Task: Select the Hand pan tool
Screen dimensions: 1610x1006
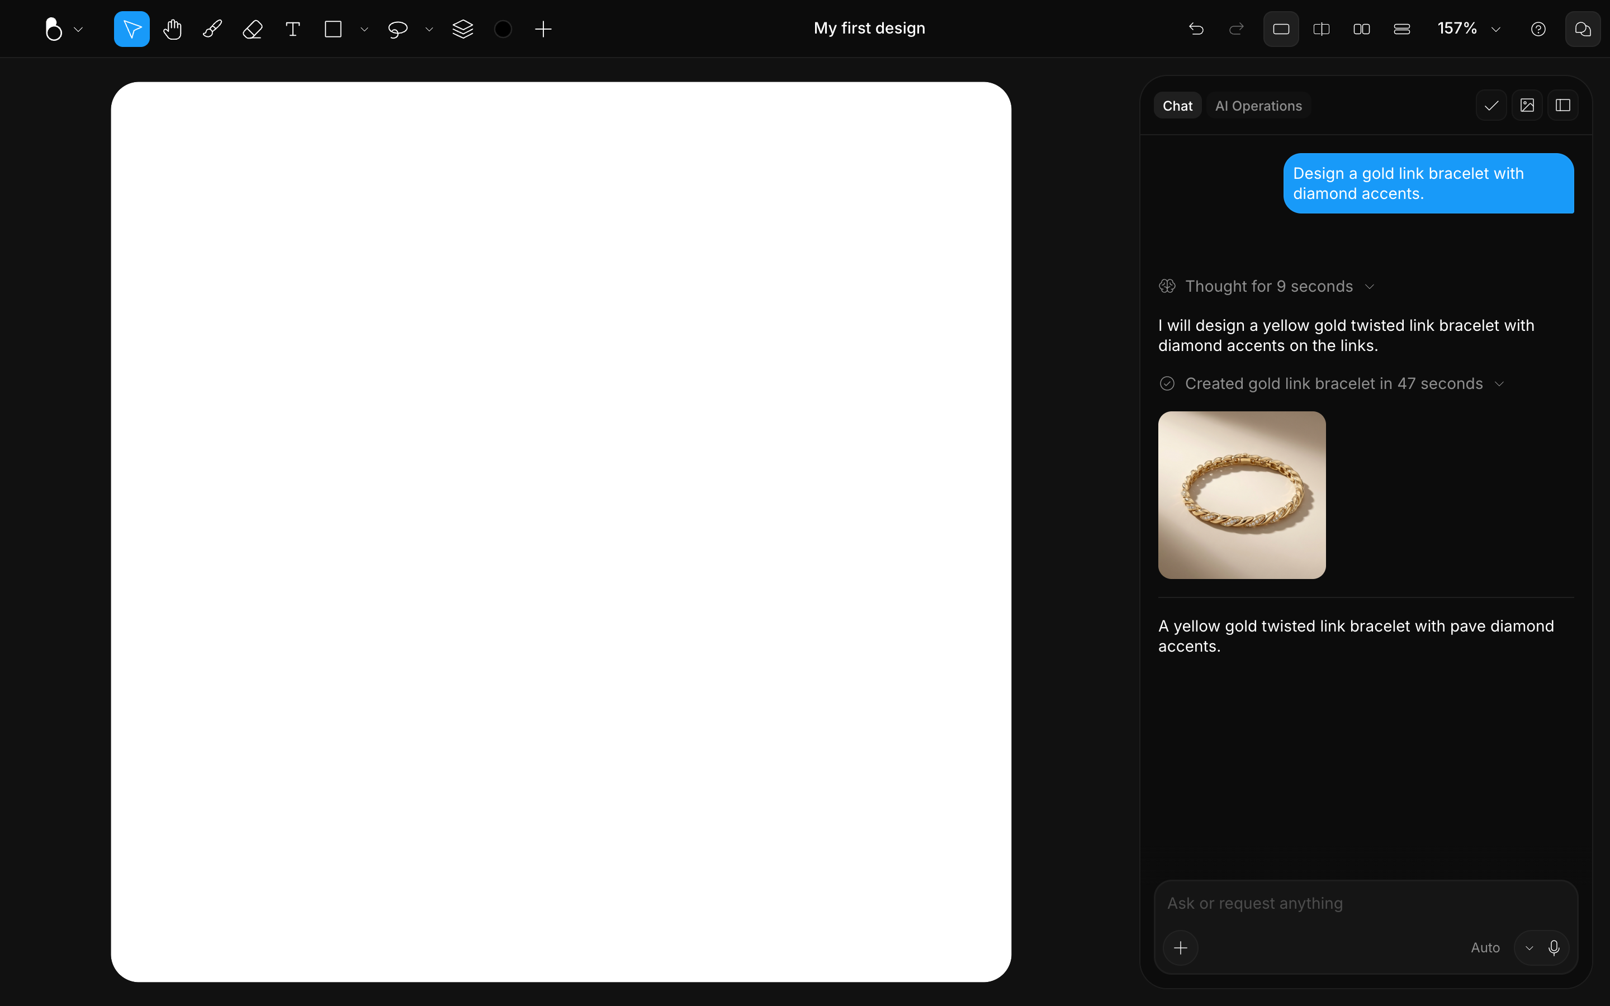Action: tap(172, 29)
